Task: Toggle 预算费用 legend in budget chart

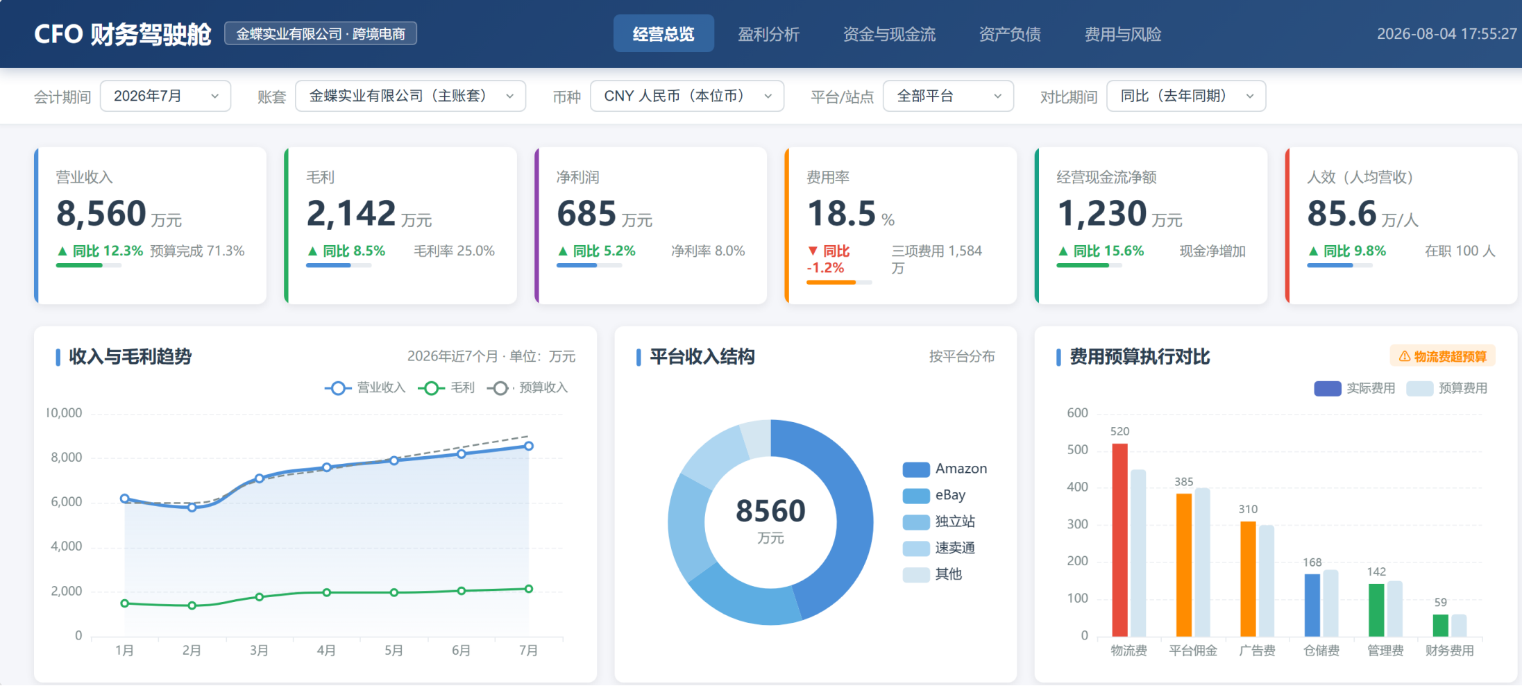Action: point(1447,388)
